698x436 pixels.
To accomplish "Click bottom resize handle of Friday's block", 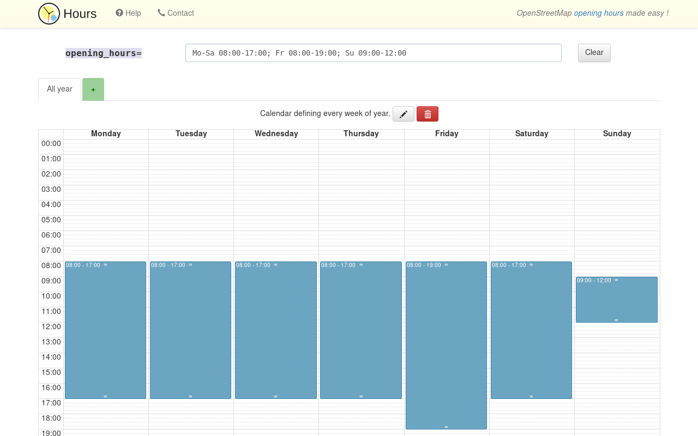I will [x=446, y=427].
